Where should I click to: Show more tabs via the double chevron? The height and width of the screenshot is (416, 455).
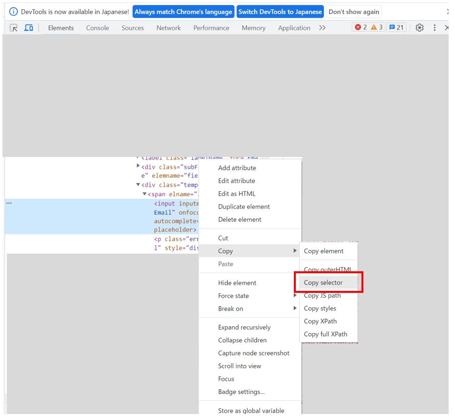click(322, 28)
